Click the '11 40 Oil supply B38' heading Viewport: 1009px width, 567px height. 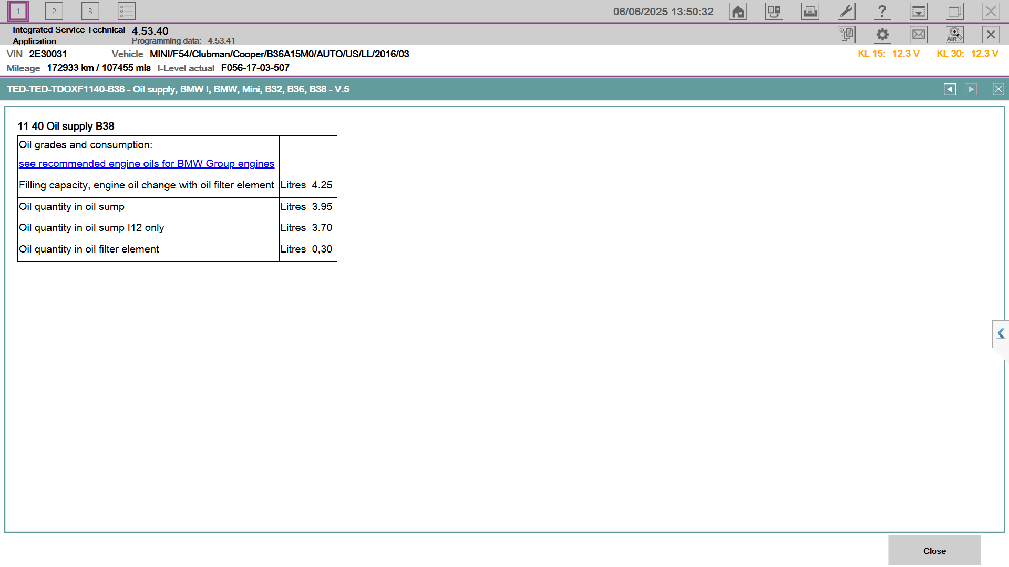click(66, 127)
